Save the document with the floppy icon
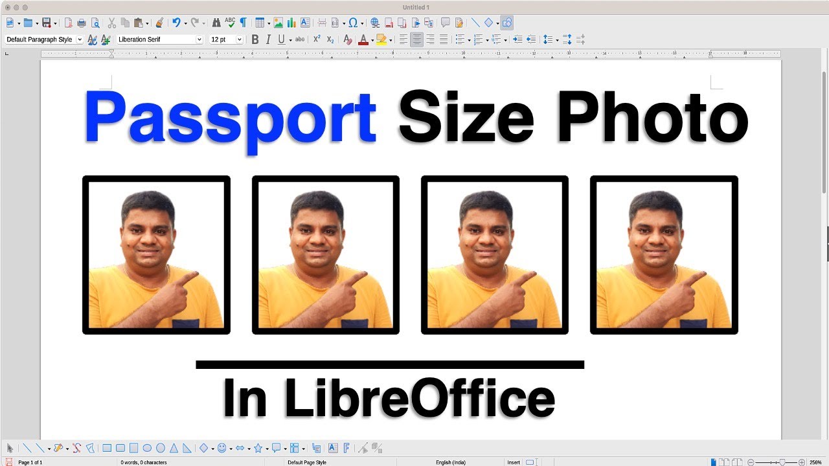Image resolution: width=829 pixels, height=466 pixels. (46, 23)
